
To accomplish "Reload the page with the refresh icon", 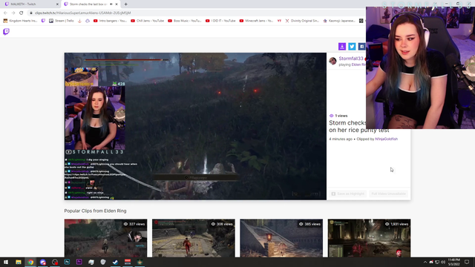I will (x=22, y=13).
